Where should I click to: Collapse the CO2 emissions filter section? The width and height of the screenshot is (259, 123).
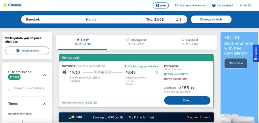pos(44,75)
